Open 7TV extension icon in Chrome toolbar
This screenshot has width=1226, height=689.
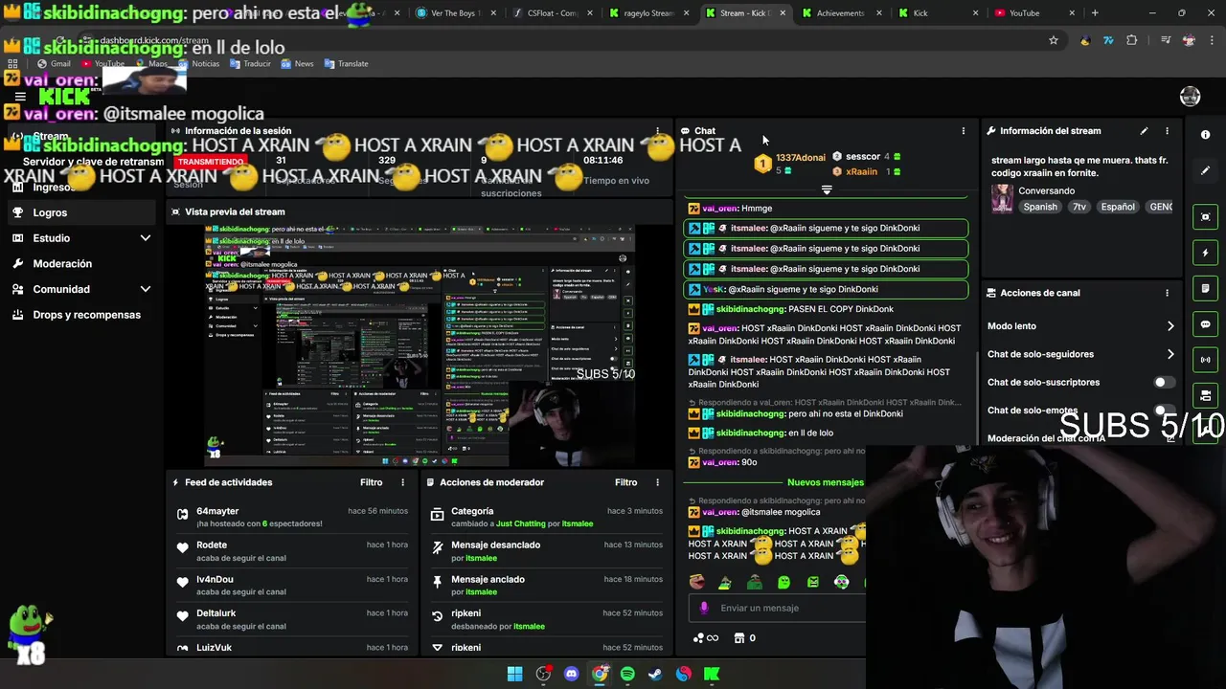click(x=1108, y=40)
